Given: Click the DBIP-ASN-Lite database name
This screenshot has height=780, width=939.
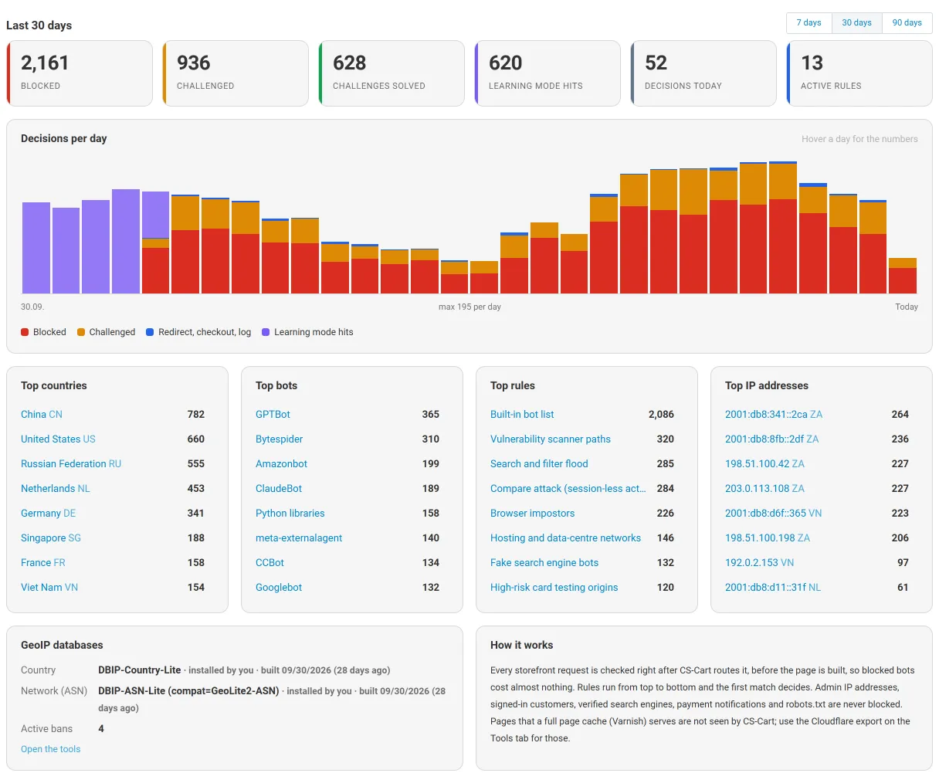Looking at the screenshot, I should pos(188,691).
